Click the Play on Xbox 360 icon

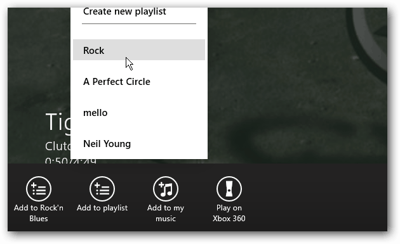229,189
